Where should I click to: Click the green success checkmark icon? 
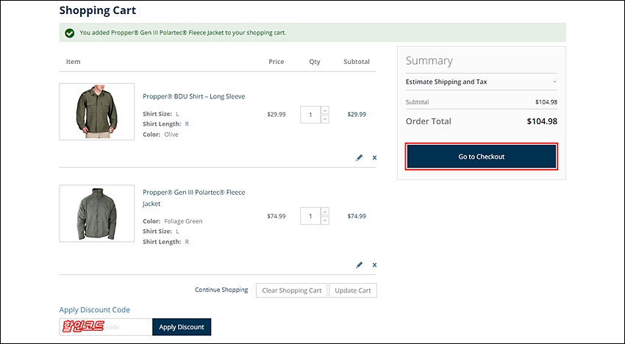(x=70, y=33)
